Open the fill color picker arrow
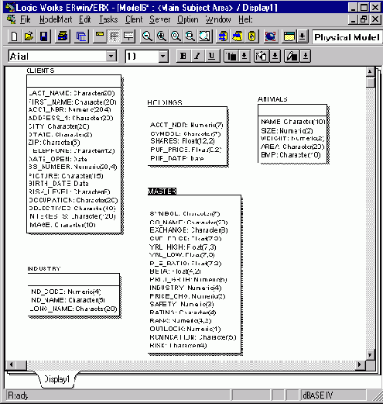The height and width of the screenshot is (404, 383). pyautogui.click(x=275, y=56)
